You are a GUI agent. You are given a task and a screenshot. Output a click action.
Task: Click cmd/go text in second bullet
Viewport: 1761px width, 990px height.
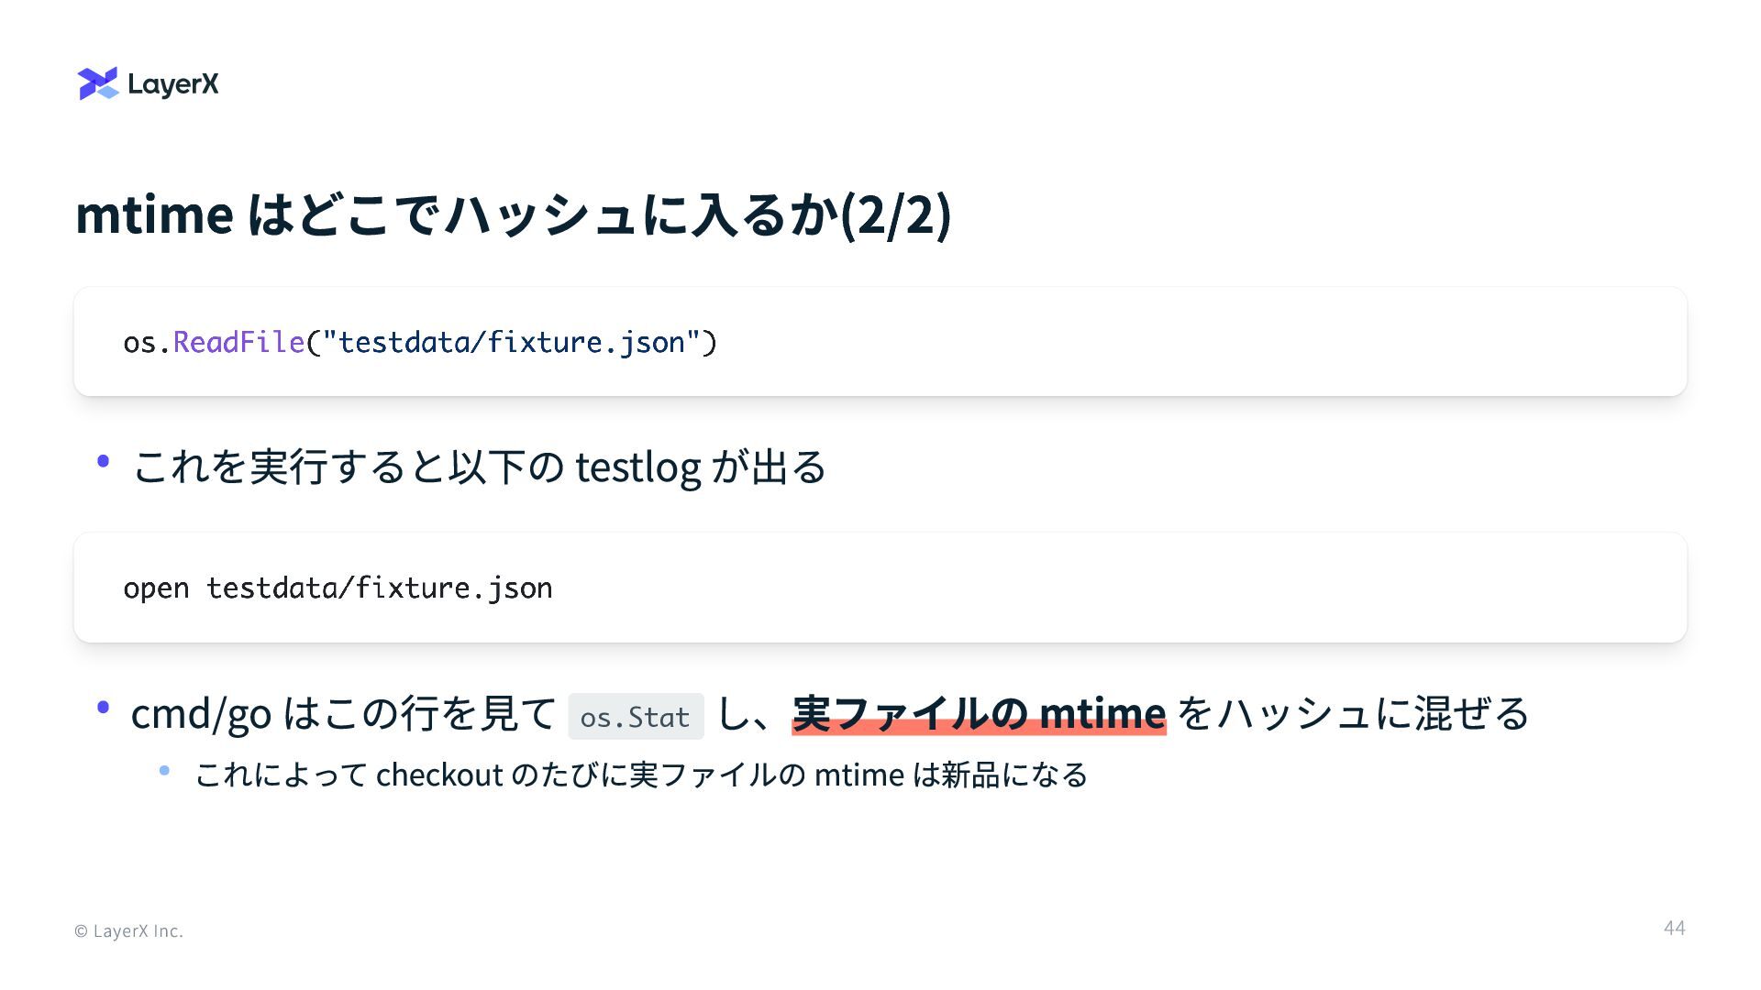[201, 714]
